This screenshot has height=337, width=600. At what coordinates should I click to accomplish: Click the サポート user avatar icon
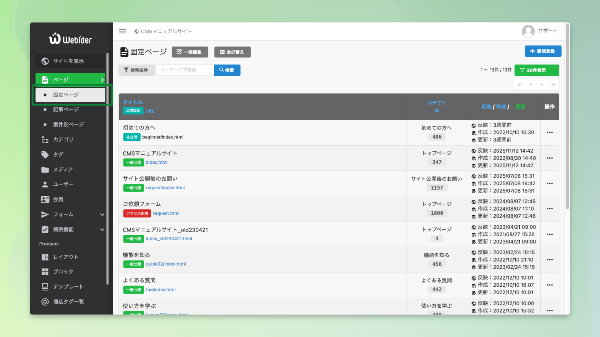coord(528,31)
